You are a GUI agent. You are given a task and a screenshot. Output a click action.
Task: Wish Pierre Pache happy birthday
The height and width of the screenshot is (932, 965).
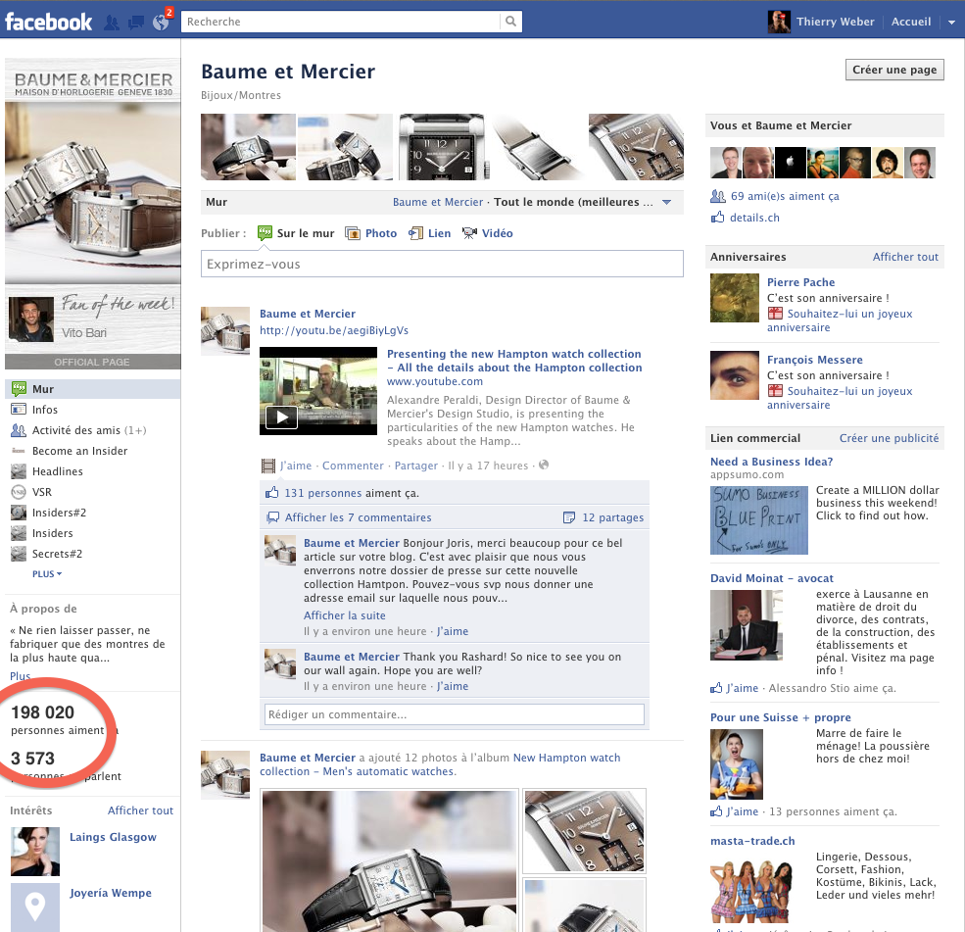tap(840, 320)
